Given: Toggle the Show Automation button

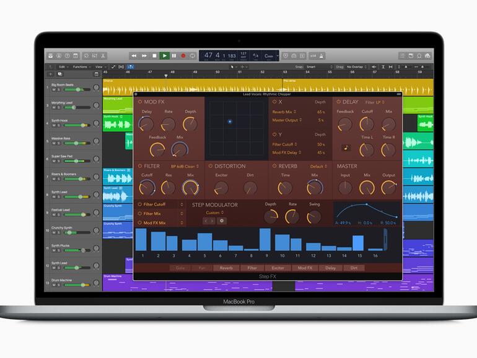Looking at the screenshot, I should tap(113, 67).
